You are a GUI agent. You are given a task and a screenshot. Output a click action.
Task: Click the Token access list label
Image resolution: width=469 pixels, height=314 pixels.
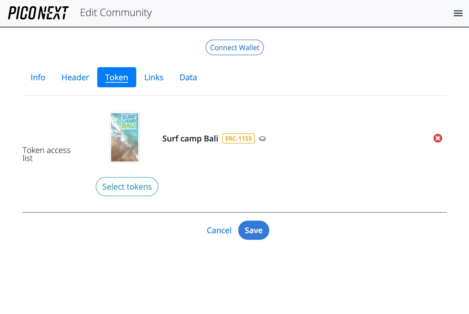click(x=46, y=154)
